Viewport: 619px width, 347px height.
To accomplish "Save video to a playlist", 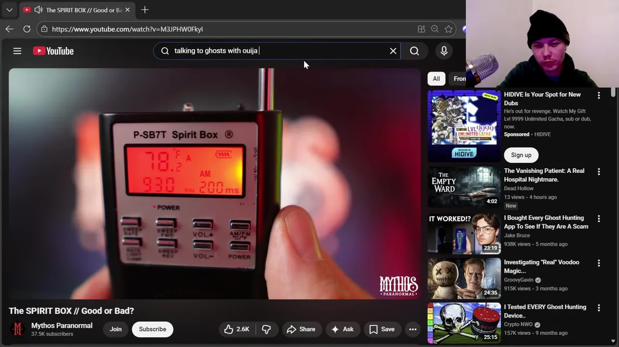I will (x=382, y=329).
